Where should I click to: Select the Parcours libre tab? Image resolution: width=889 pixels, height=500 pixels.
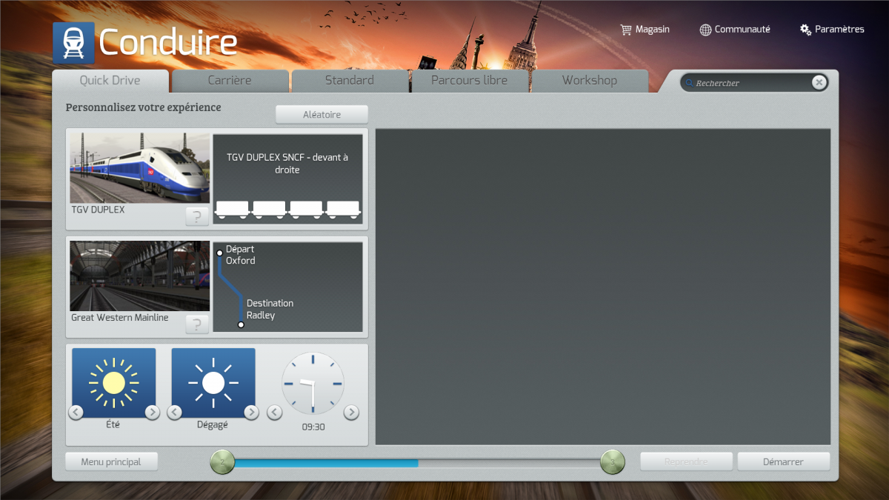point(470,81)
